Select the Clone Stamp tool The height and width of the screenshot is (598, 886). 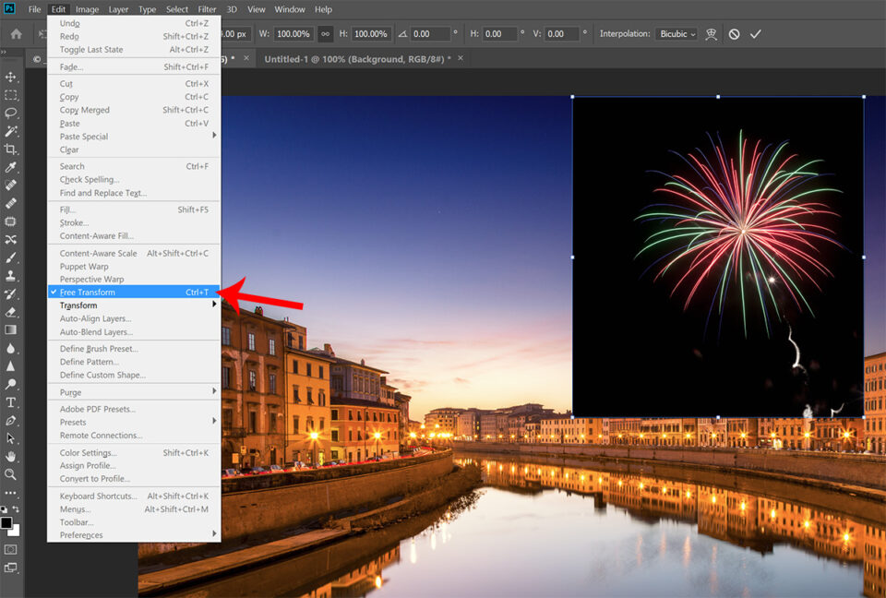tap(11, 275)
